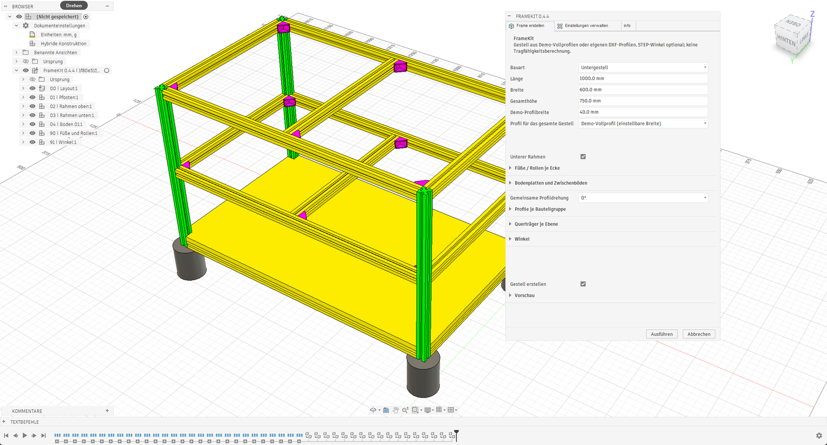Screen dimensions: 827x445
Task: Open Profil für das gesamte Gestell dropdown
Action: coord(643,124)
